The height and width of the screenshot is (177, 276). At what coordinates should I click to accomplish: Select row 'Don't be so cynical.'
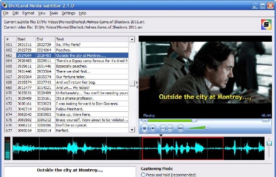(x=67, y=125)
